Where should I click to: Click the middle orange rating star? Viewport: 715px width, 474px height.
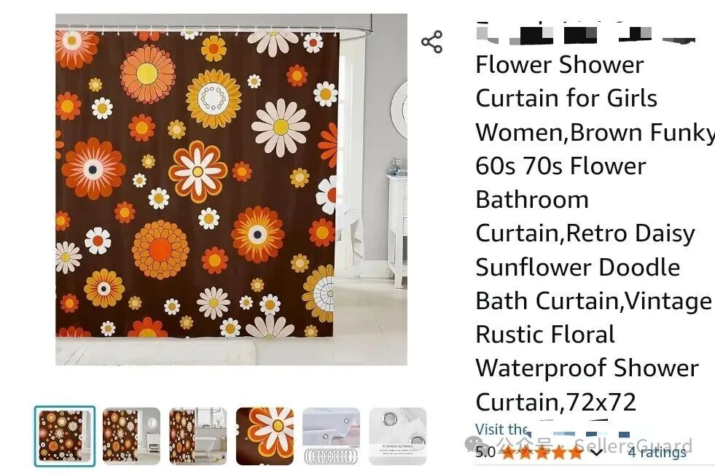(x=542, y=452)
